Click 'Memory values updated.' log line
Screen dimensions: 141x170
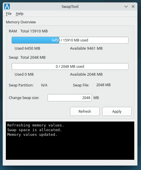(32, 135)
